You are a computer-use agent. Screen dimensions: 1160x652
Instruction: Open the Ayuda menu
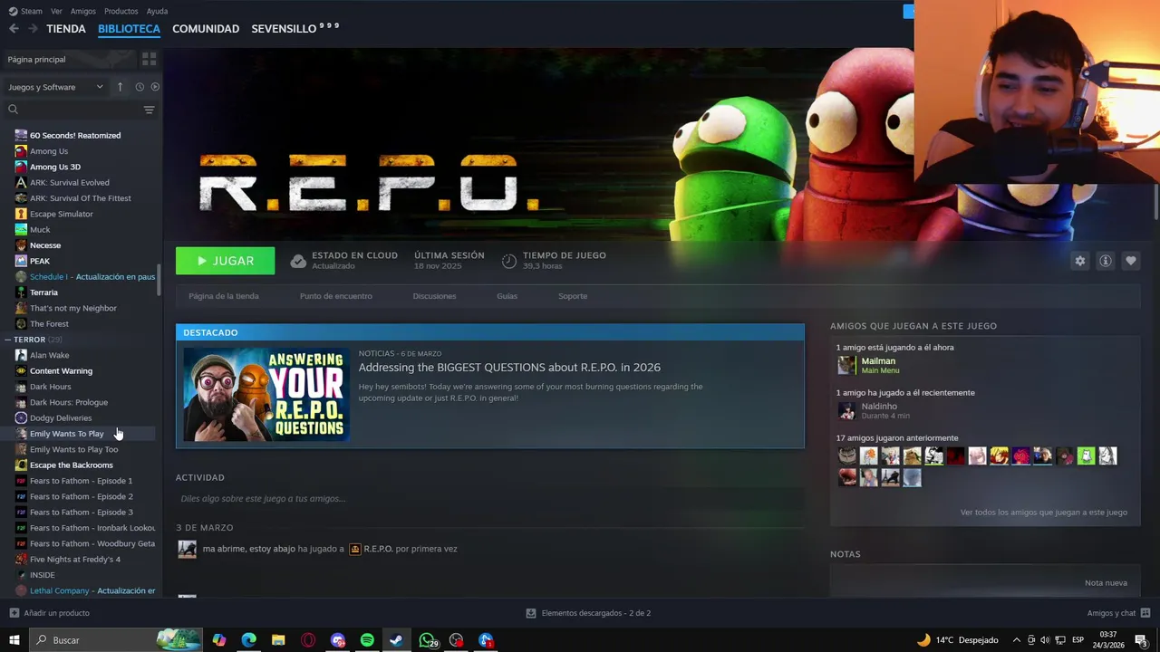coord(157,11)
